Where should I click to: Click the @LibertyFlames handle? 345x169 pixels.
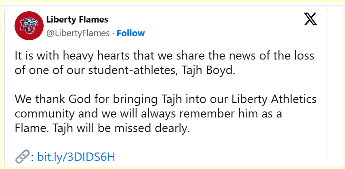[78, 33]
